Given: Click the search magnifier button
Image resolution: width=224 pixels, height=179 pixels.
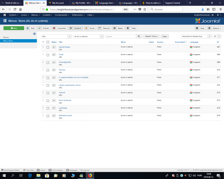Looking at the screenshot, I should click(139, 37).
